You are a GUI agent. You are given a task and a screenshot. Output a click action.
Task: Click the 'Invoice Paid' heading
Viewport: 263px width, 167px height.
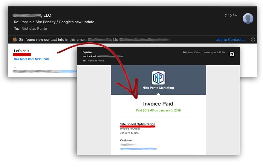[158, 104]
